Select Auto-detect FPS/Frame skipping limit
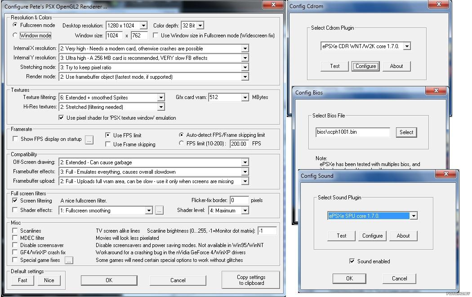The image size is (472, 297). click(x=181, y=135)
